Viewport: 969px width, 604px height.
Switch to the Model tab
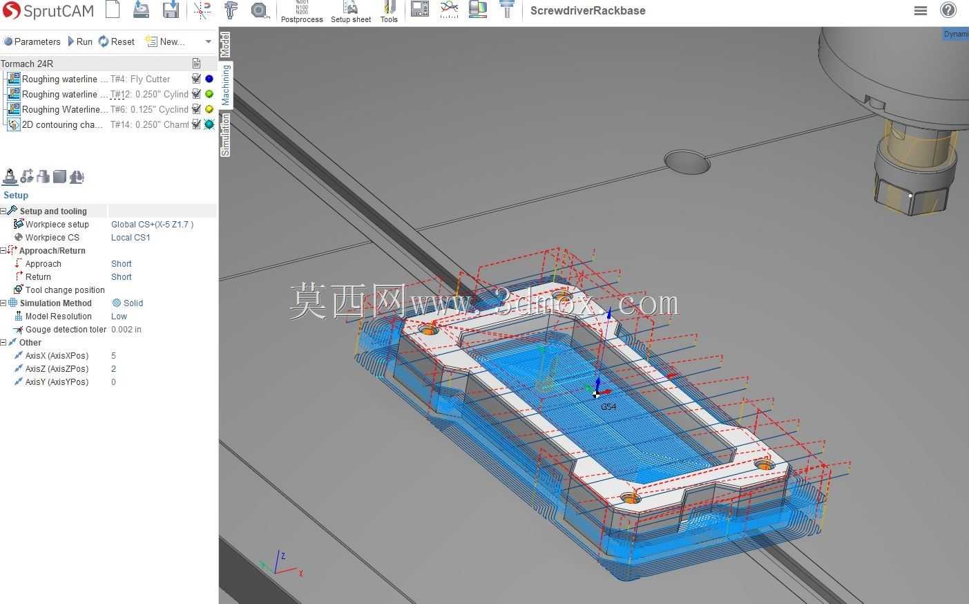click(225, 44)
